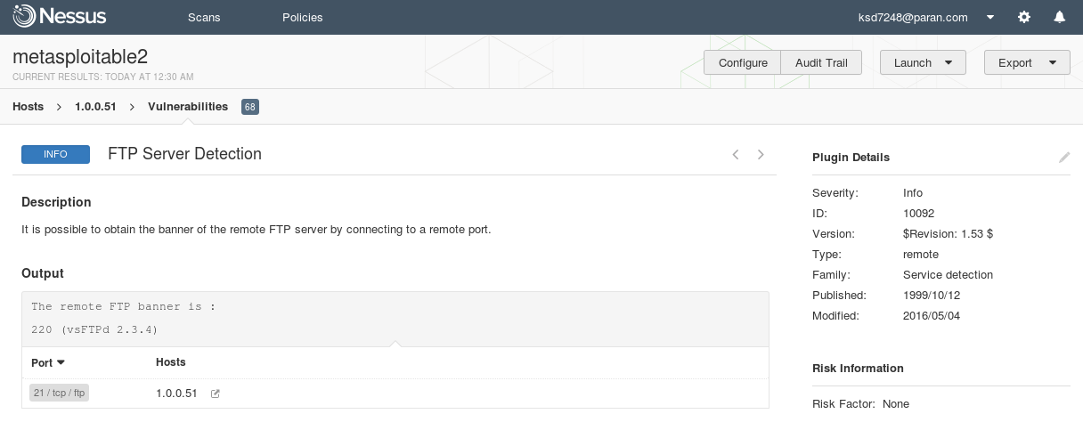The image size is (1083, 422).
Task: Click the Description section heading
Action: [56, 202]
